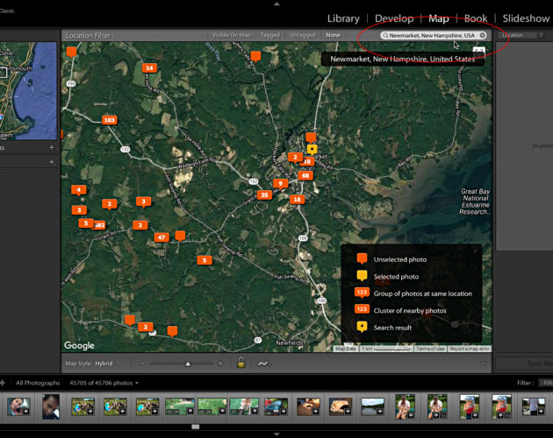Click the filmstrip horizontal scrollbar thumb
The height and width of the screenshot is (438, 553).
(196, 427)
